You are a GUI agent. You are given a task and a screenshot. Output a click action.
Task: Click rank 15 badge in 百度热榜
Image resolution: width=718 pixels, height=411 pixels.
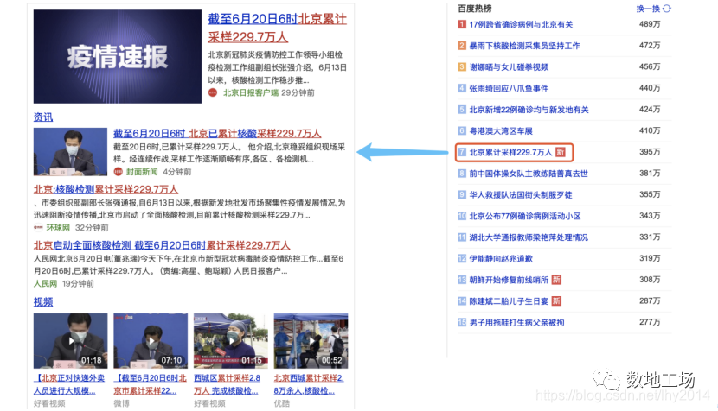[x=462, y=323]
